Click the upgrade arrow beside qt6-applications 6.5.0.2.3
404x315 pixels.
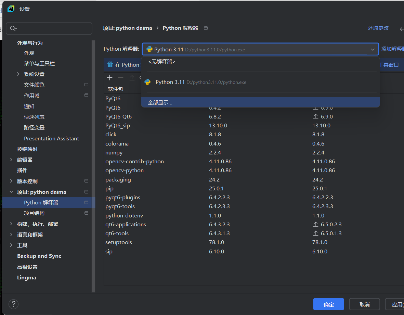point(316,225)
